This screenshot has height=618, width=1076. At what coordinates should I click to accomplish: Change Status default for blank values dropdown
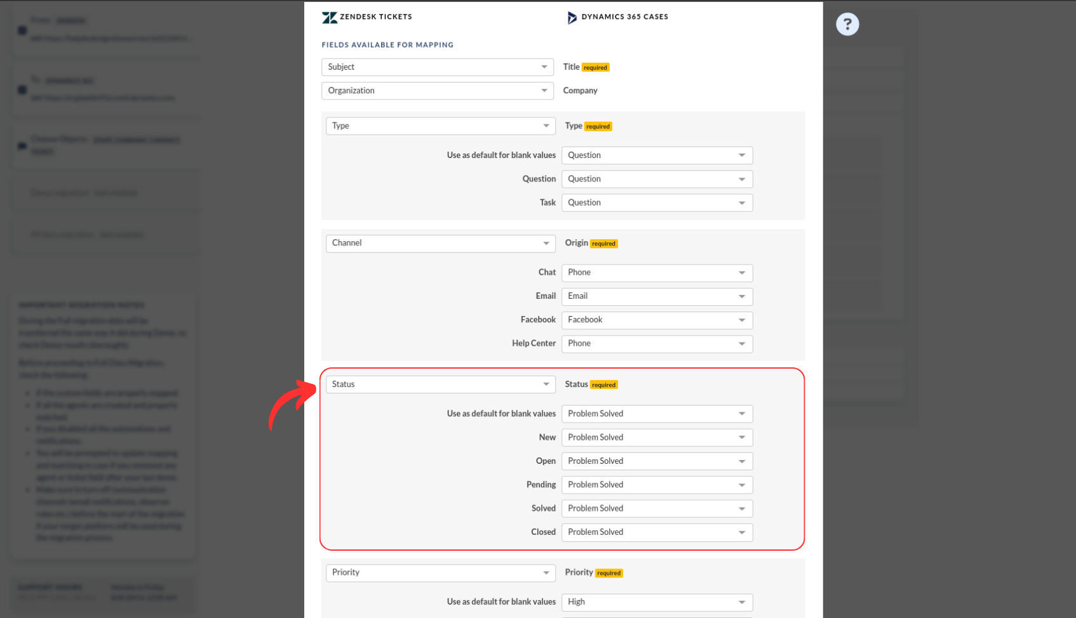[x=657, y=414]
